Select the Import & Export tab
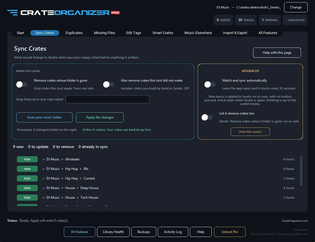The image size is (315, 242). 235,33
